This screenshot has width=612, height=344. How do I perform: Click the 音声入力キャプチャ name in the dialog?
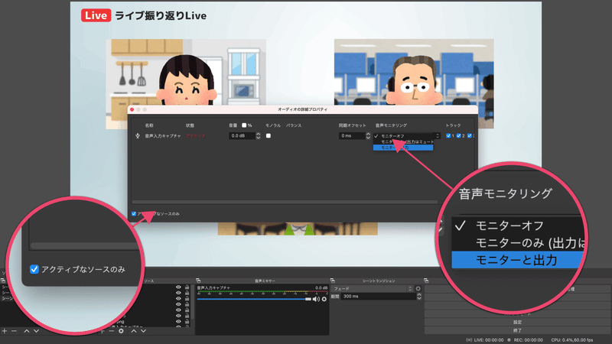tap(163, 136)
